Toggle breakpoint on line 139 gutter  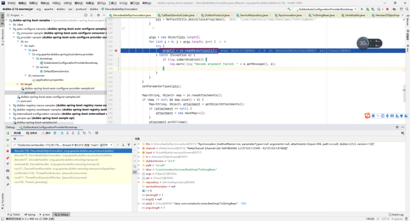click(x=116, y=51)
